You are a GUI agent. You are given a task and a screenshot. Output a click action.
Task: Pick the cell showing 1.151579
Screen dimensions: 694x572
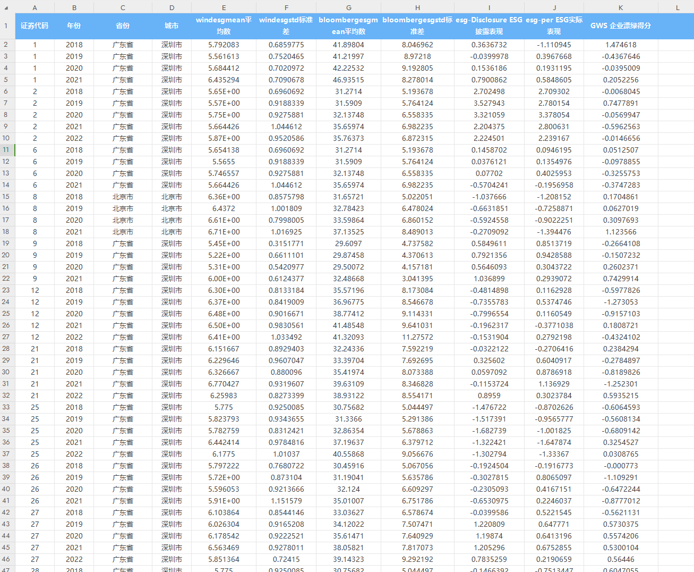pyautogui.click(x=286, y=501)
